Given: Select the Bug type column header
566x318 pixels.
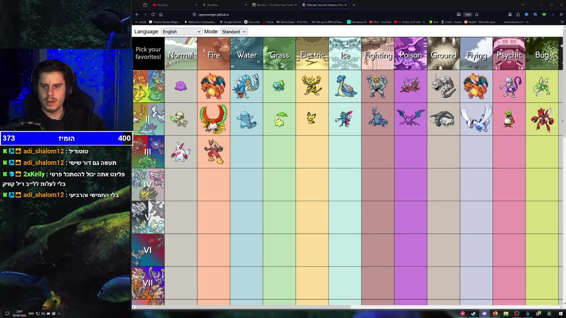Looking at the screenshot, I should coord(542,54).
